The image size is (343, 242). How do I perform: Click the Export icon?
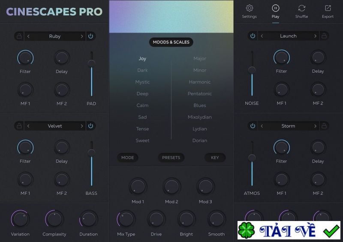point(328,8)
